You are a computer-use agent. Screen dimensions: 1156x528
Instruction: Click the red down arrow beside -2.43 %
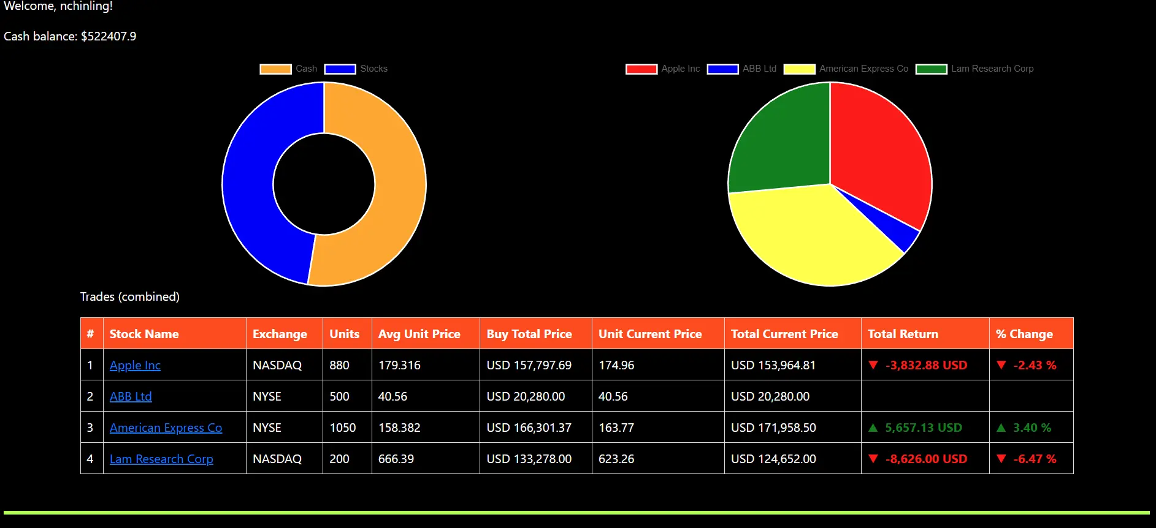1001,365
